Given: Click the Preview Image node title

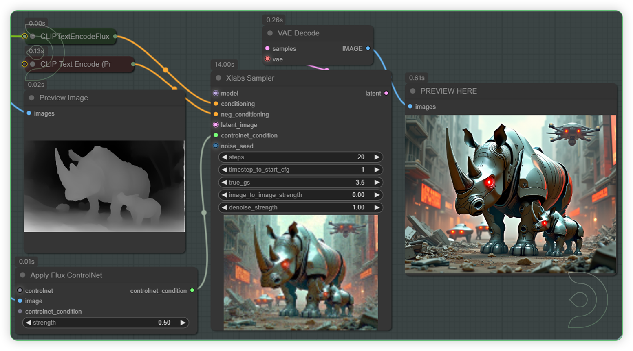Looking at the screenshot, I should point(64,98).
